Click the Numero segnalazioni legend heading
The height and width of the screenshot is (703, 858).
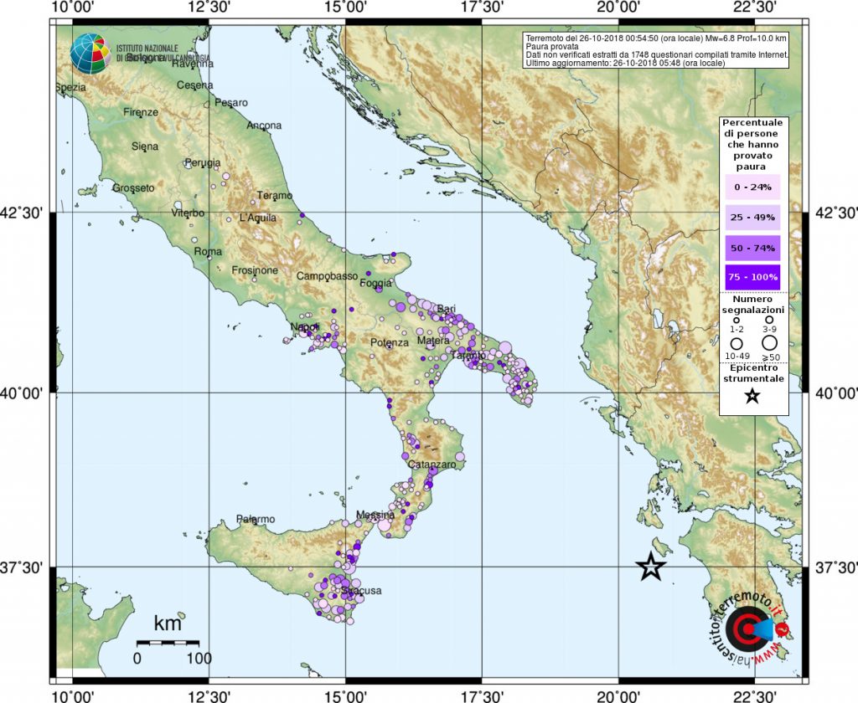coord(753,303)
